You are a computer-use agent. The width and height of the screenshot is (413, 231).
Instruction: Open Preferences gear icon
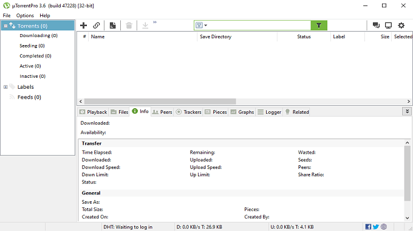click(401, 26)
